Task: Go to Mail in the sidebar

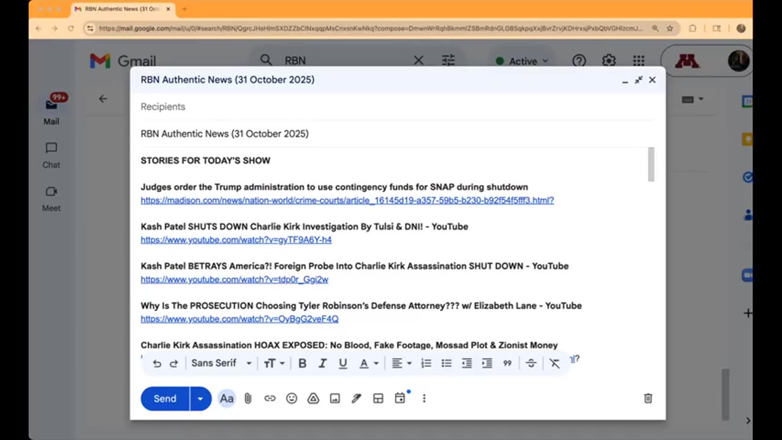Action: click(x=51, y=110)
